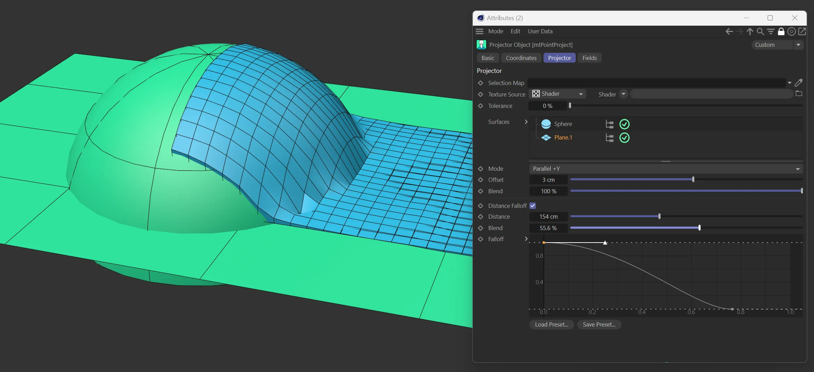The width and height of the screenshot is (814, 372).
Task: Open the Mode dropdown showing Parallel +Y
Action: (x=666, y=169)
